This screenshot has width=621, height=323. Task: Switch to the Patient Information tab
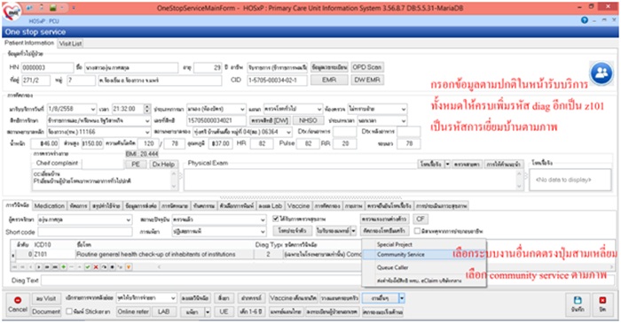tap(29, 43)
